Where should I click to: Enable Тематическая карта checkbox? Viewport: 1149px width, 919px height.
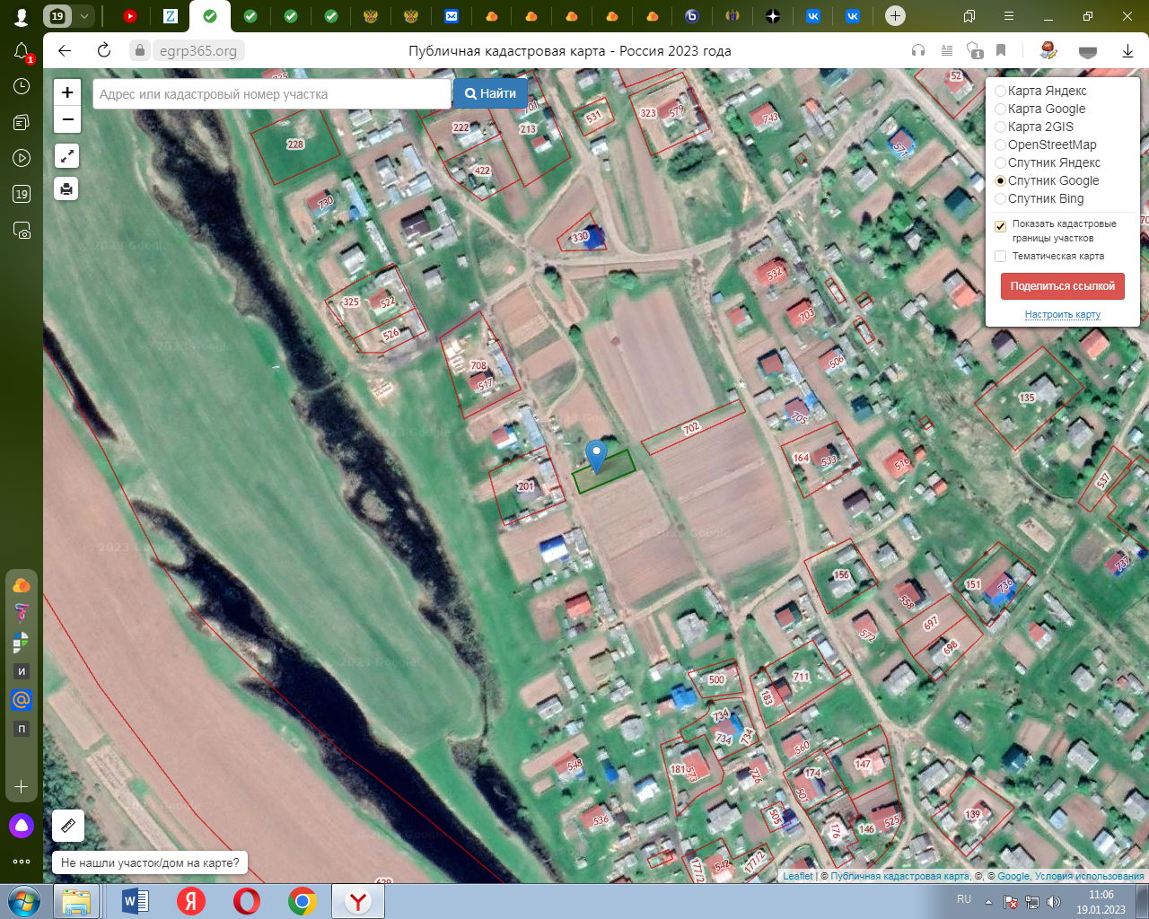click(1000, 256)
